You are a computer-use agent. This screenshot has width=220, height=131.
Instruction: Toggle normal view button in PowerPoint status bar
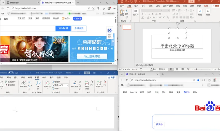tap(171, 69)
